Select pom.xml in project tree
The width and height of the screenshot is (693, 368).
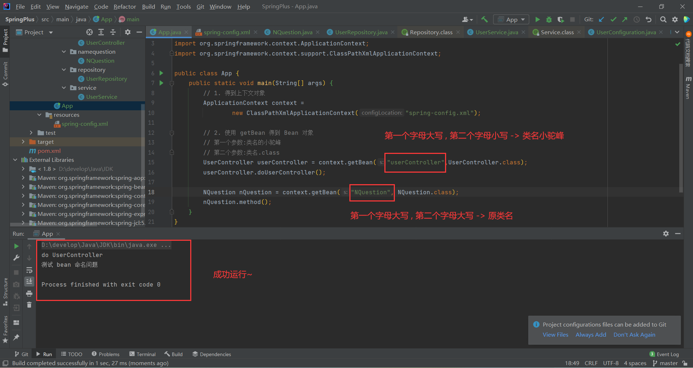coord(49,151)
